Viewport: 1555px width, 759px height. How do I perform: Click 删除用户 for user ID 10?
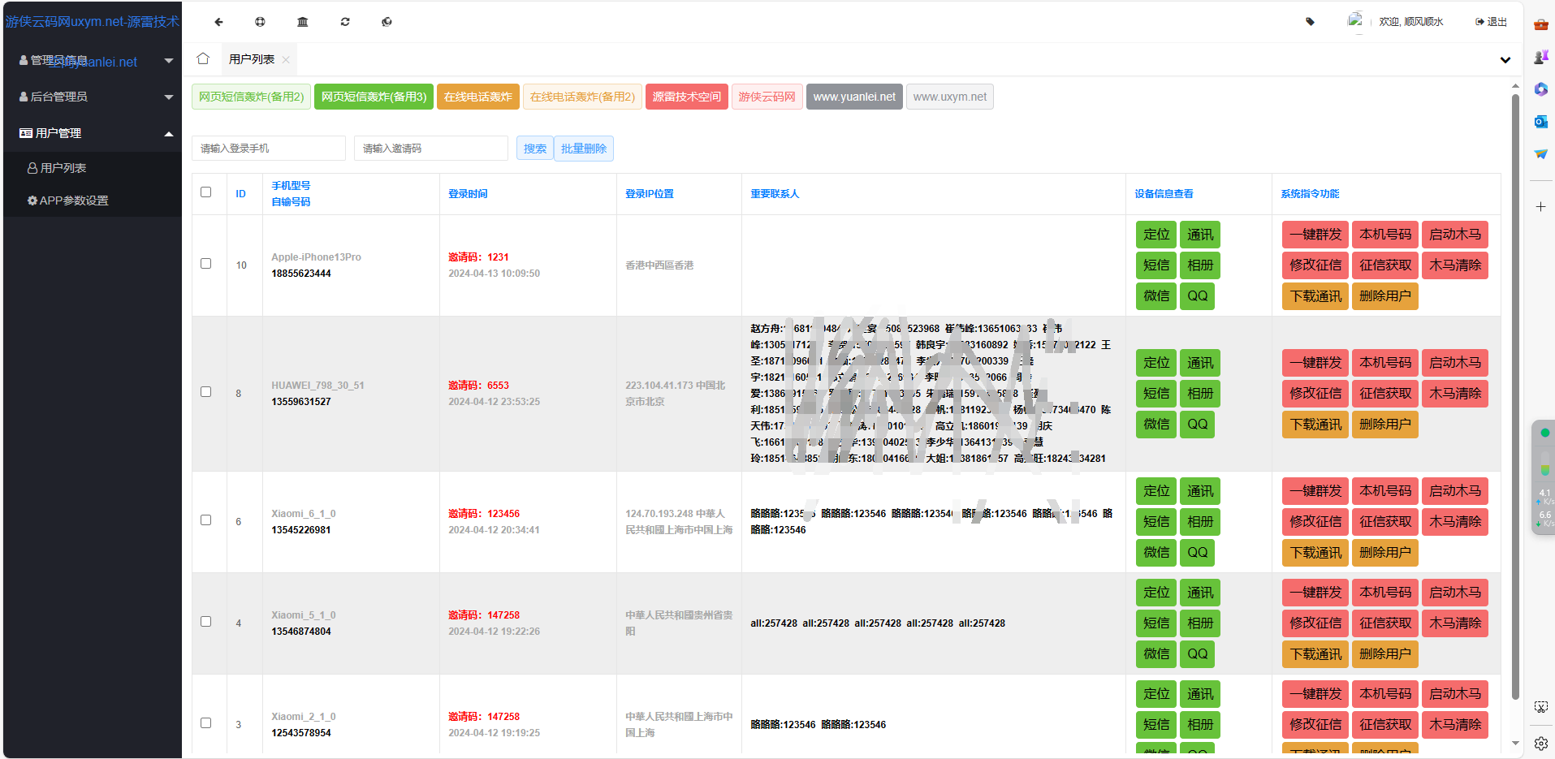pos(1385,296)
